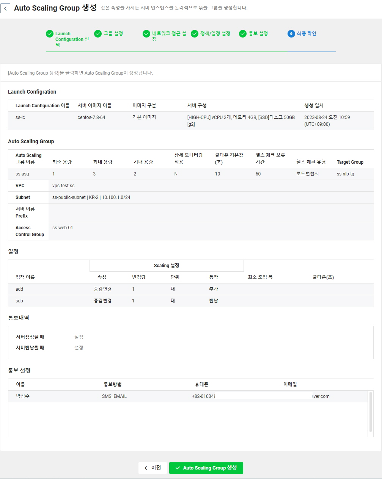Click the 쿨다운 기본값 value 10
Viewport: 382px width, 479px height.
[217, 174]
